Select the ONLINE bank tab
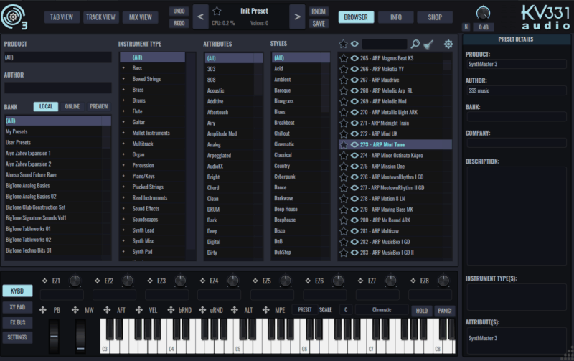The image size is (574, 361). [72, 106]
